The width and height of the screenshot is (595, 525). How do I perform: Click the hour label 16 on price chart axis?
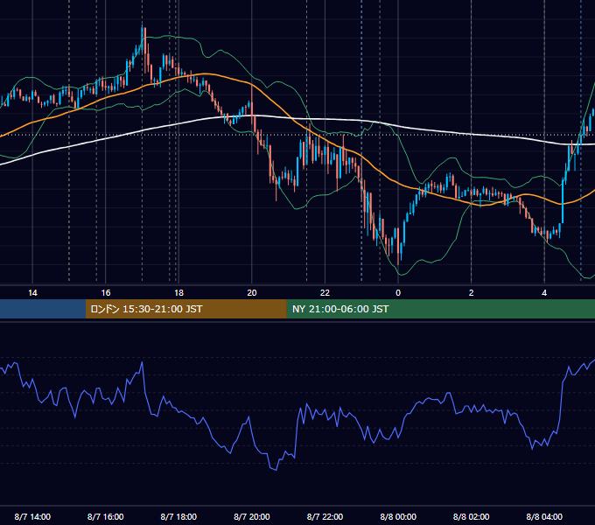click(x=106, y=293)
